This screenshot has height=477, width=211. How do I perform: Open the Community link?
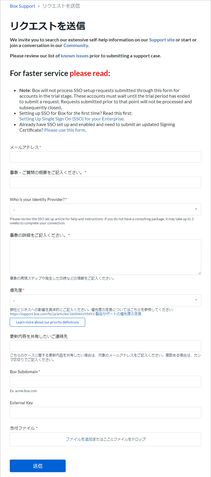click(76, 46)
